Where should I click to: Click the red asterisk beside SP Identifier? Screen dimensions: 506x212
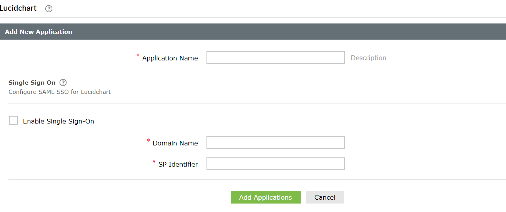coord(154,162)
